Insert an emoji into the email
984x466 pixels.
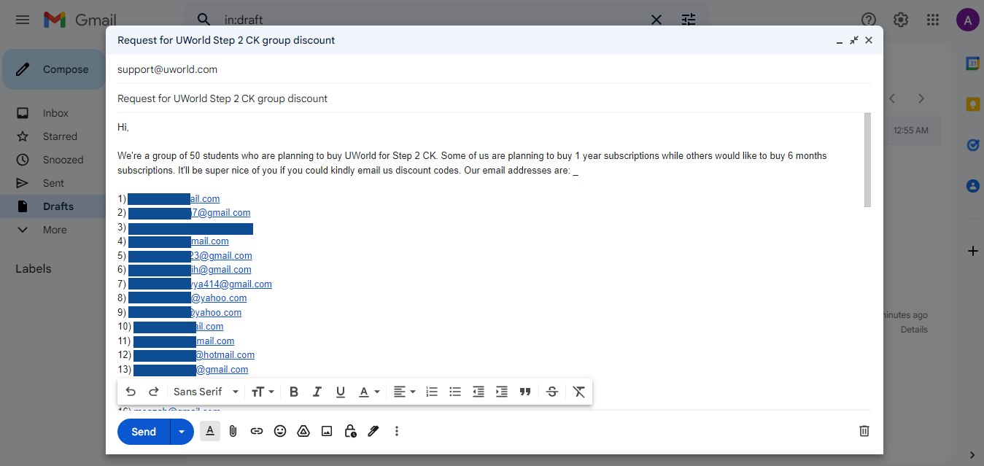click(x=279, y=431)
